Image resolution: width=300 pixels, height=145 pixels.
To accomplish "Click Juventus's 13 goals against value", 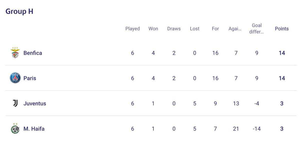I will [x=236, y=103].
